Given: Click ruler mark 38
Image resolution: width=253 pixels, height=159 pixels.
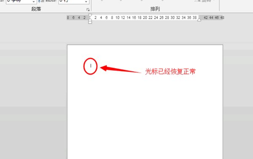Looking at the screenshot, I should click(x=194, y=18).
